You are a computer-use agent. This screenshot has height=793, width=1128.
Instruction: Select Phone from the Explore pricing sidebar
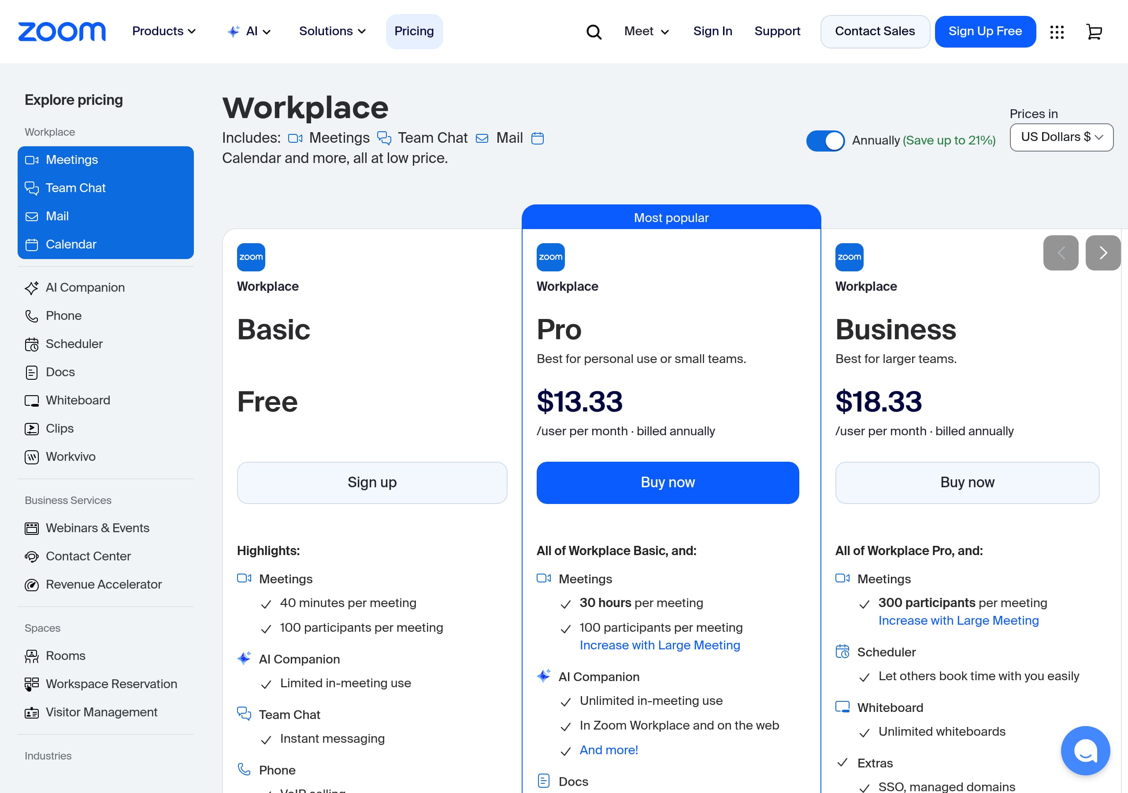pos(63,315)
